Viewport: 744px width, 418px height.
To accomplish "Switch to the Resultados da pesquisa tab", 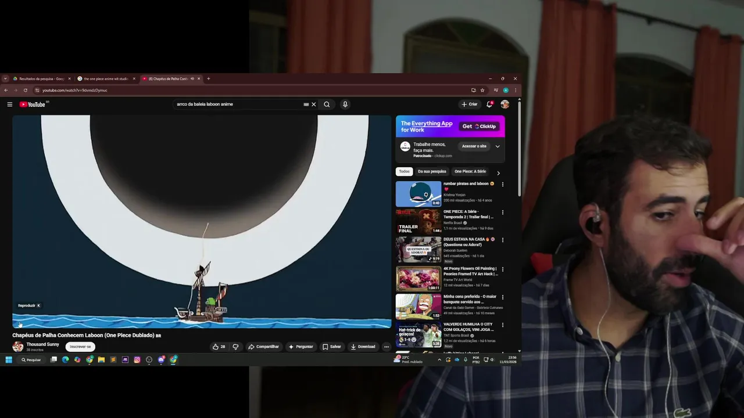I will point(42,78).
